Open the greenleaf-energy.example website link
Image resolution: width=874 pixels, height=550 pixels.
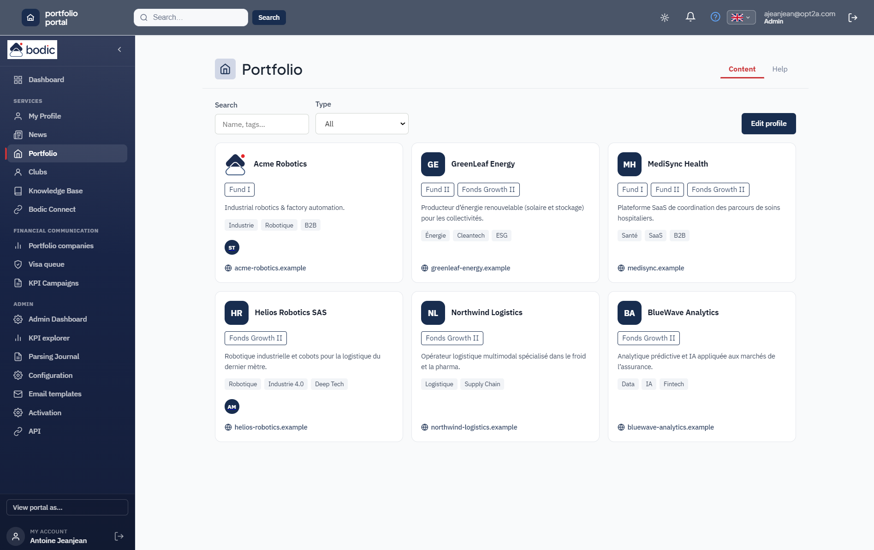(x=470, y=268)
